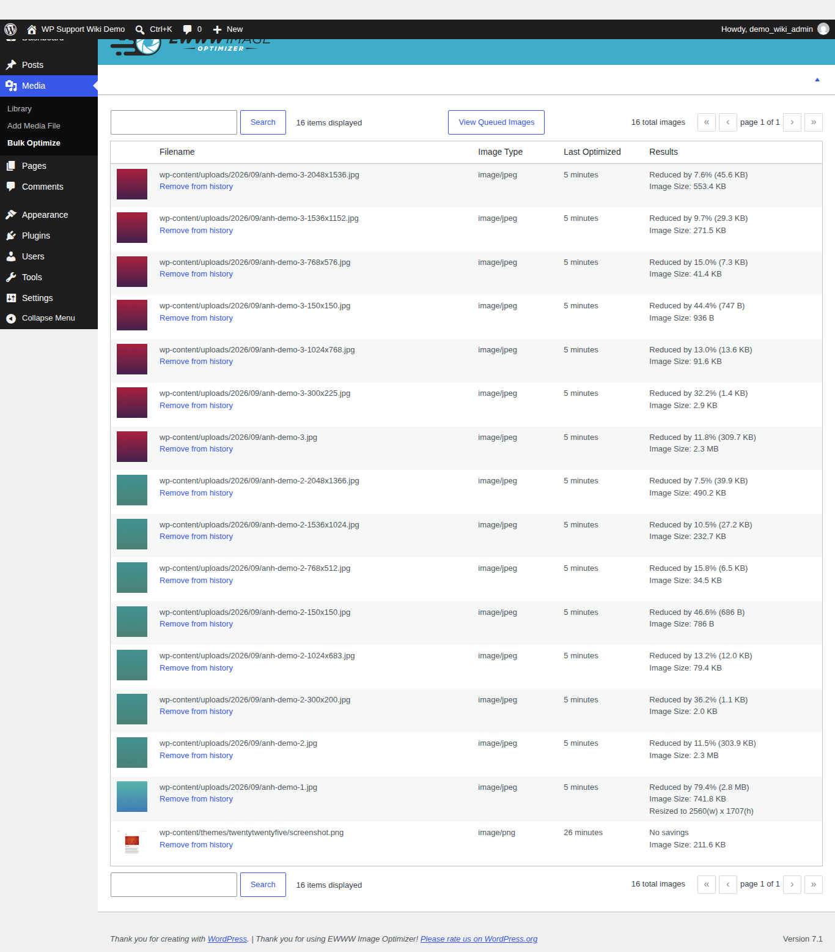
Task: Remove anh-demo-2-768x512.jpg from history
Action: click(196, 581)
